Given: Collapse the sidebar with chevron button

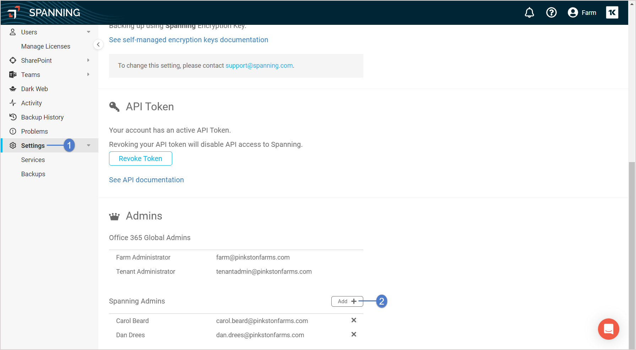Looking at the screenshot, I should click(98, 45).
